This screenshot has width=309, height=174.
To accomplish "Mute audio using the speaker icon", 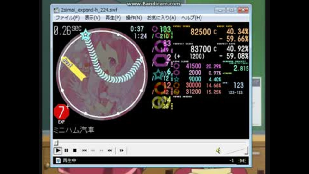I will tap(218, 150).
